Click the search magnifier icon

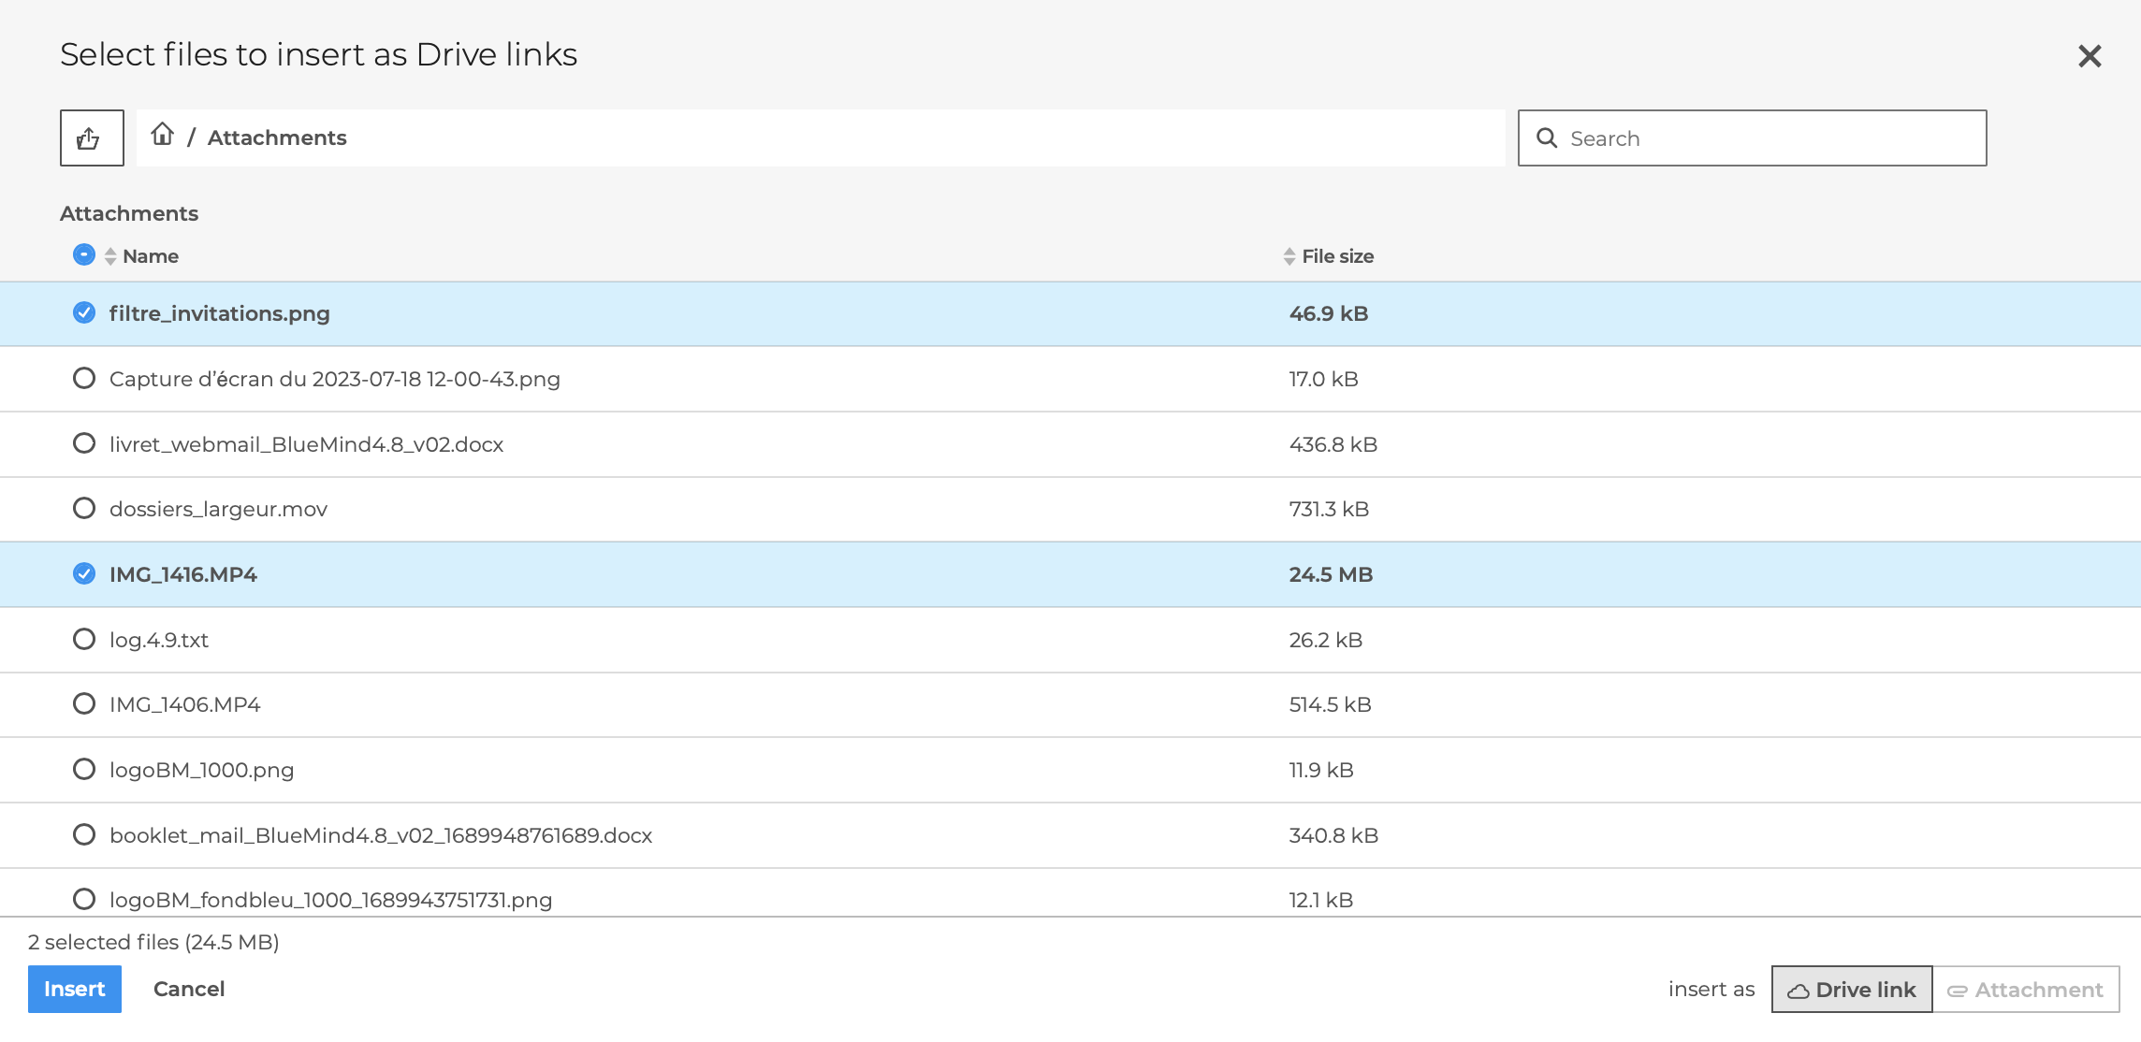point(1547,138)
